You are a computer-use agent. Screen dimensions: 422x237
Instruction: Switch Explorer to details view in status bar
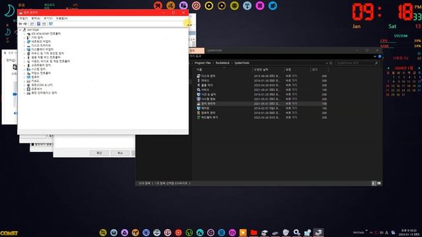point(373,183)
